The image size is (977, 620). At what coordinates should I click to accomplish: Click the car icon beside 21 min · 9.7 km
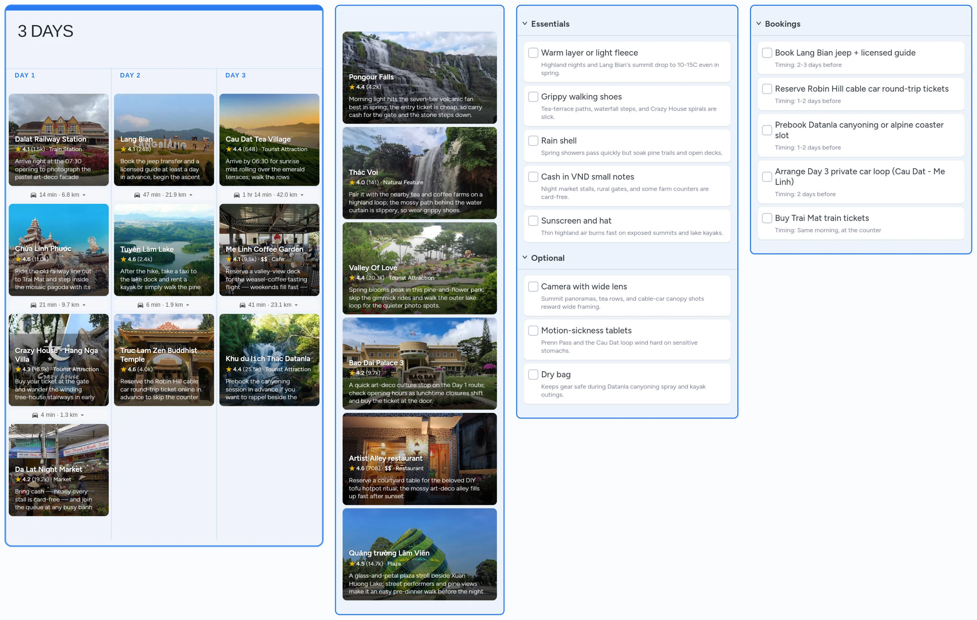coord(33,305)
